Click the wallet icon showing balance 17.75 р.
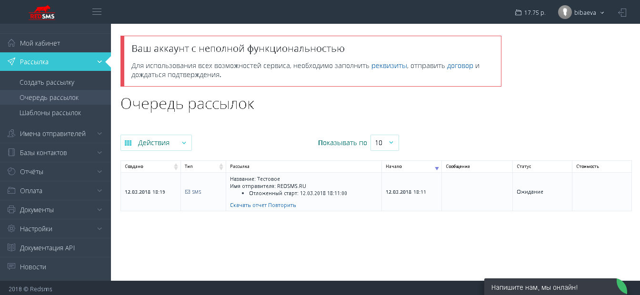 click(x=519, y=13)
